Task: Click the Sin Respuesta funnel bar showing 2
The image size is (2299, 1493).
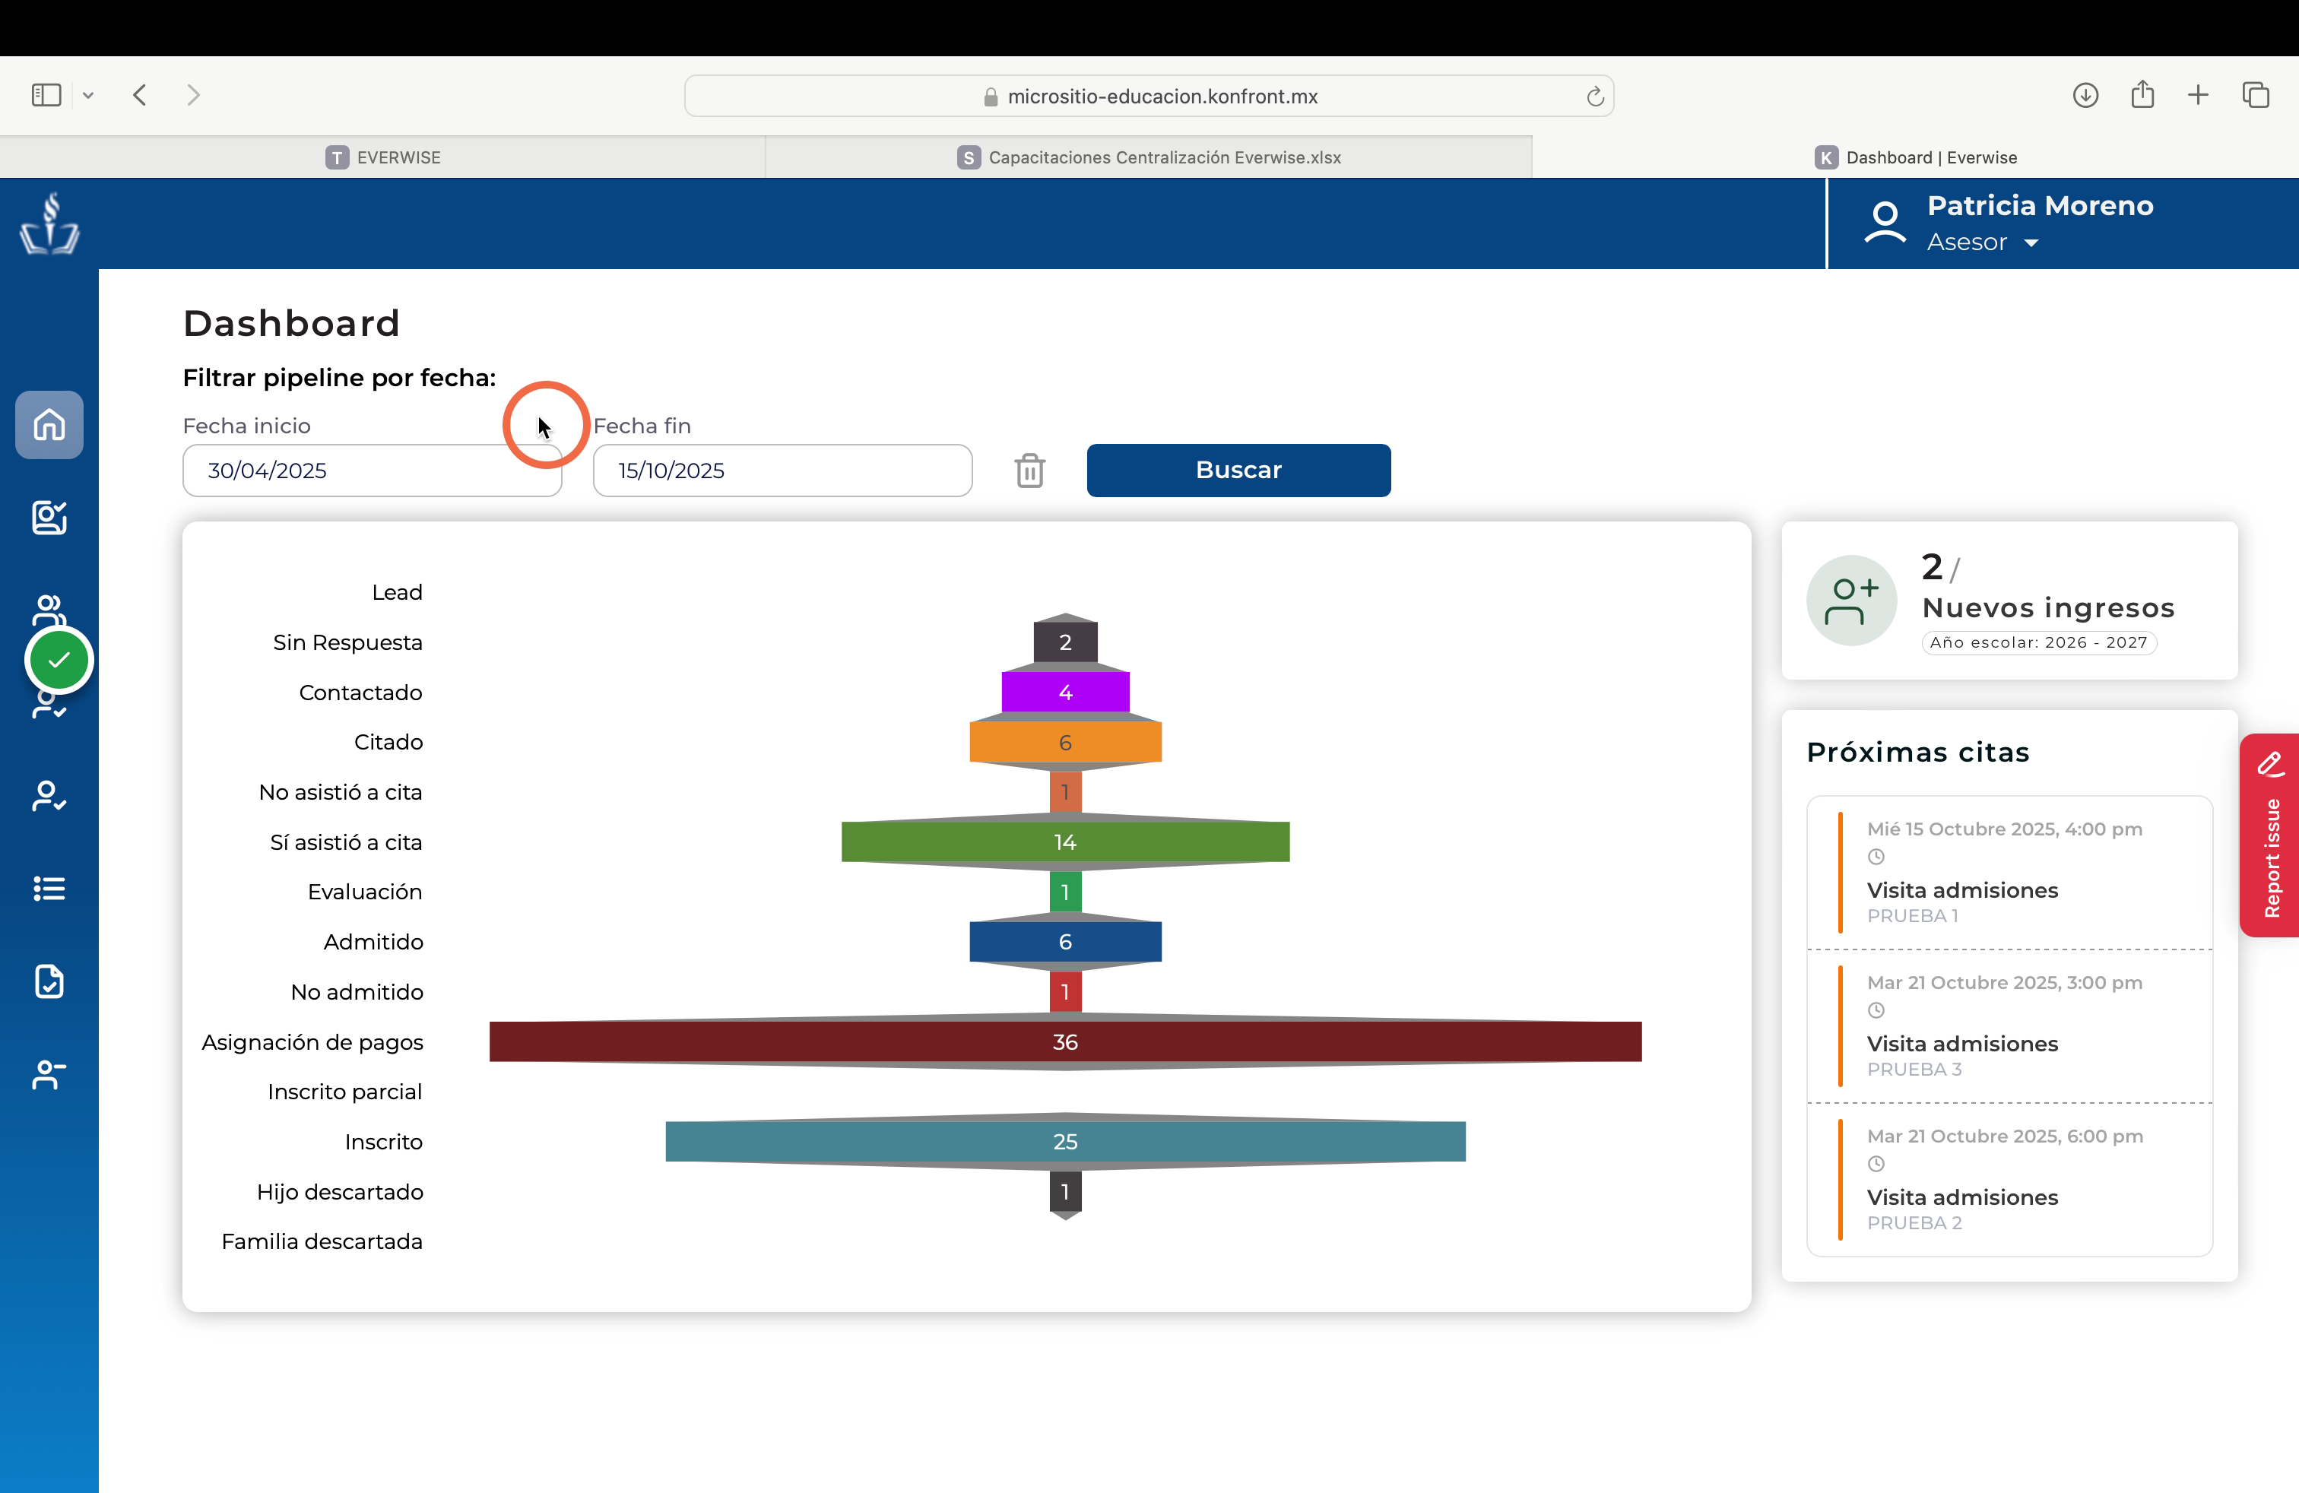Action: (1065, 642)
